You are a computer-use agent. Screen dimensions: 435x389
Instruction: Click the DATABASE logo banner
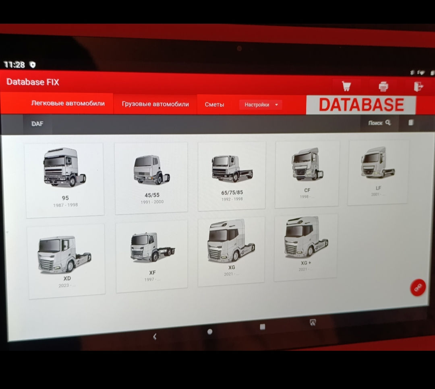pos(361,105)
